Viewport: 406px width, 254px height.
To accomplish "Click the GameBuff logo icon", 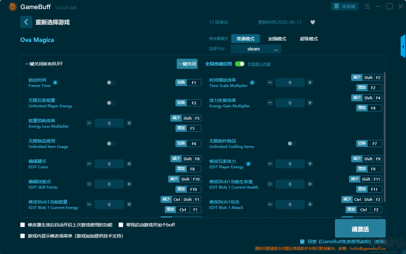I will 13,7.
